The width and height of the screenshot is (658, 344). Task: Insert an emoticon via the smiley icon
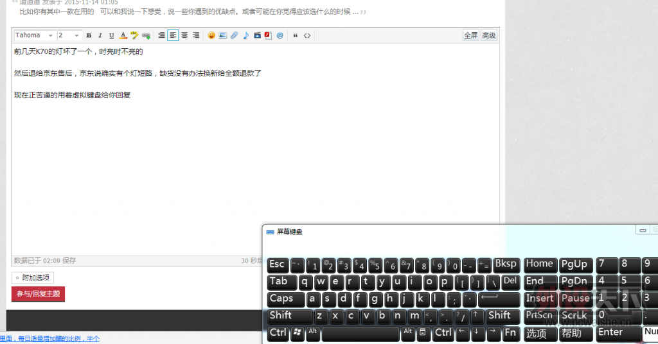[211, 36]
